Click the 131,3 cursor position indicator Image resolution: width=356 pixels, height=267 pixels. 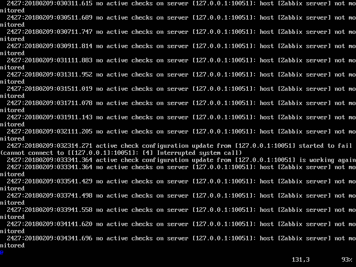[x=301, y=259]
